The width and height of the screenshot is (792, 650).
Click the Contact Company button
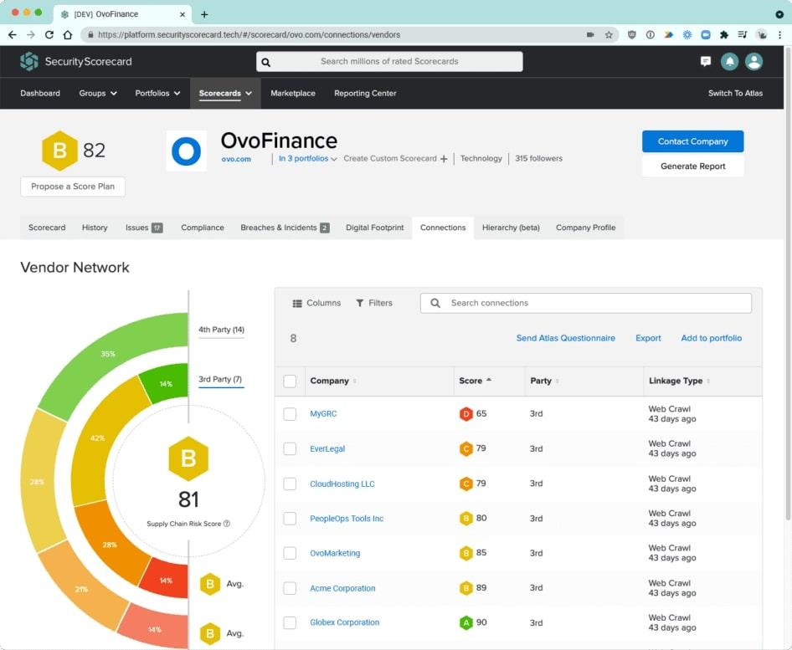(692, 142)
